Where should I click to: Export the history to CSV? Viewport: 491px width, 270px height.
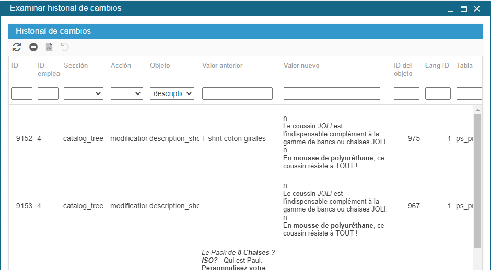pyautogui.click(x=49, y=47)
